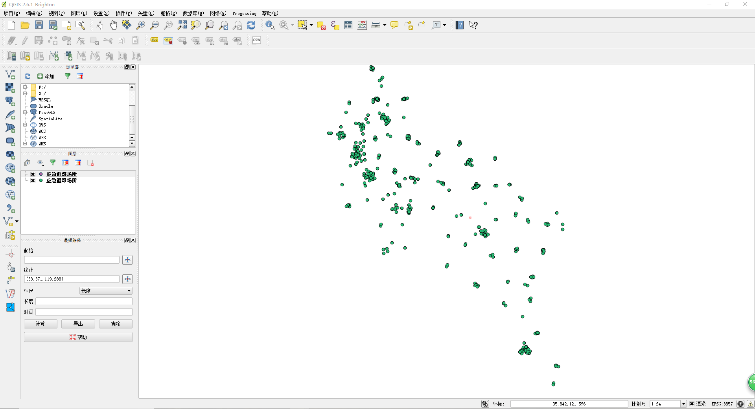
Task: Open the 矢量(O) menu
Action: click(146, 13)
